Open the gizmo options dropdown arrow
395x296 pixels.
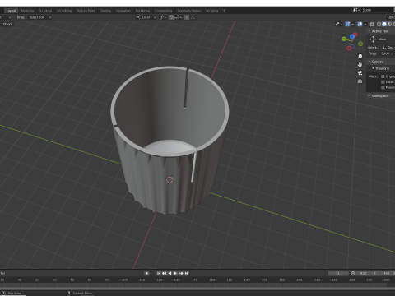tap(353, 24)
